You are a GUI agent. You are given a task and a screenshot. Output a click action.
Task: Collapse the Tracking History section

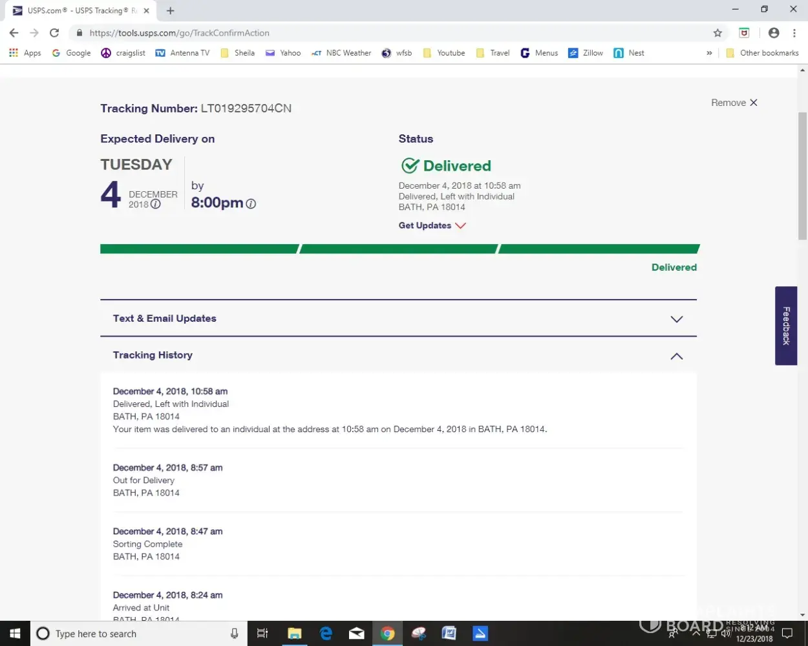click(x=398, y=355)
